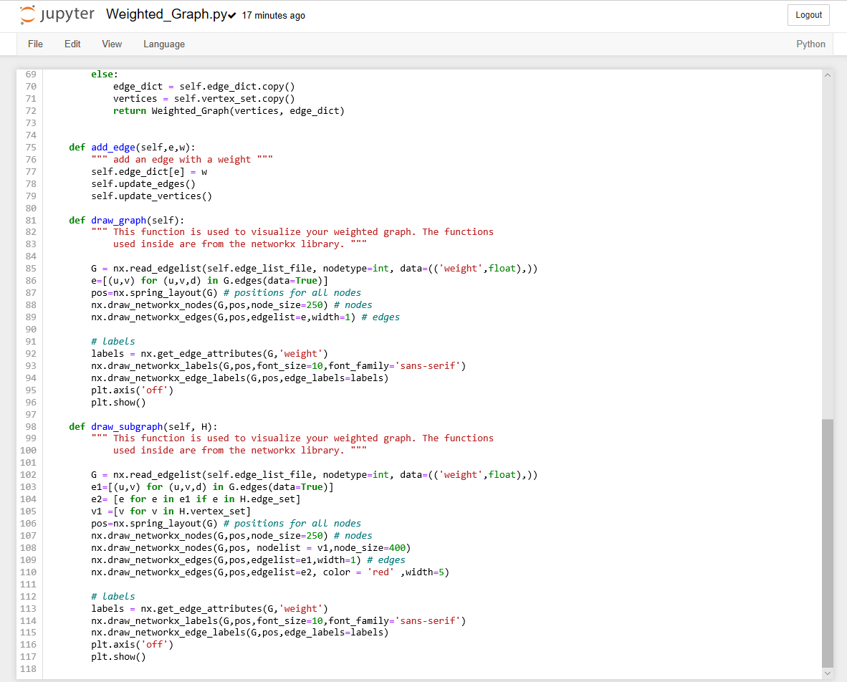Open the File menu
847x682 pixels.
pos(35,44)
